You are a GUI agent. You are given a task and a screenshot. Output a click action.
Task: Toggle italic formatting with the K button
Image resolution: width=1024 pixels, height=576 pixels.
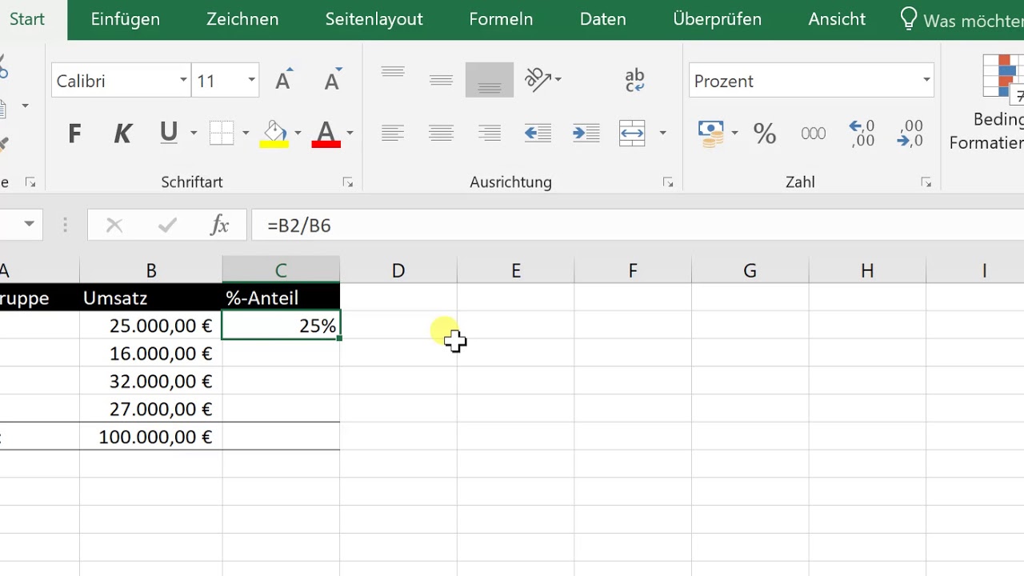click(122, 133)
